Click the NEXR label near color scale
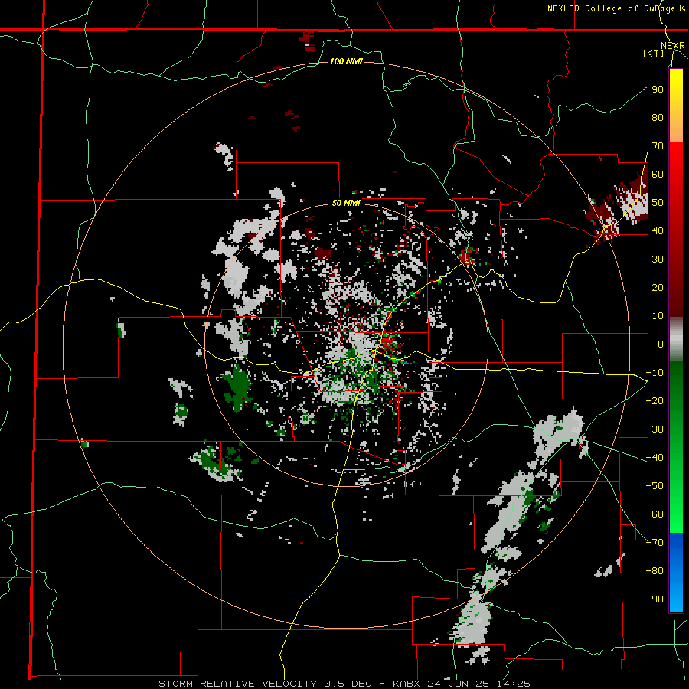 click(673, 46)
